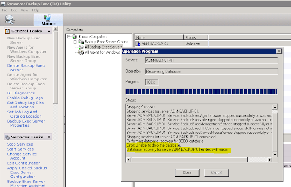291x187 pixels.
Task: Click greyed New Backup Exec Server Group task
Action: tap(24, 59)
